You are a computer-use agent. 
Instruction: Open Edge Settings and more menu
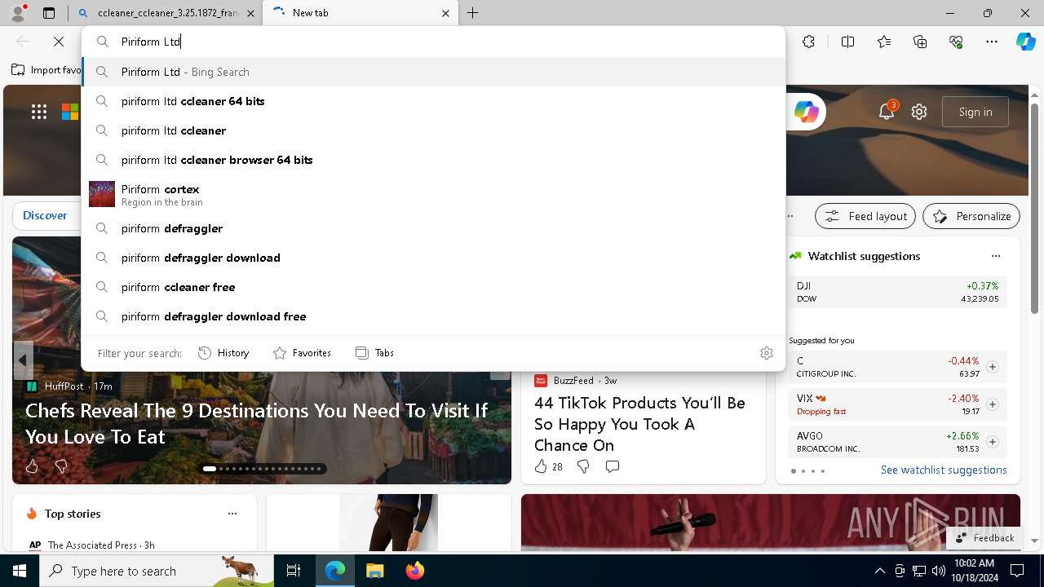[x=992, y=42]
